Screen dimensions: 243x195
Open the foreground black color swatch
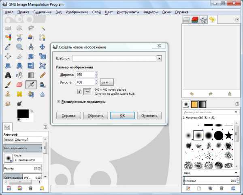click(x=23, y=114)
